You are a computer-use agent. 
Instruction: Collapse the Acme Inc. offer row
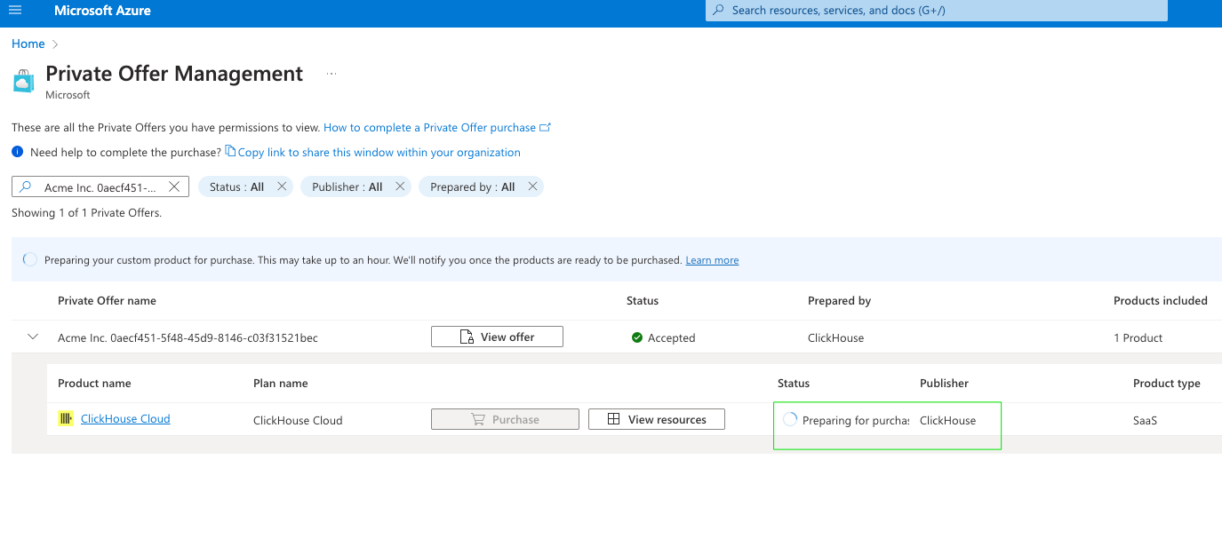pos(32,337)
